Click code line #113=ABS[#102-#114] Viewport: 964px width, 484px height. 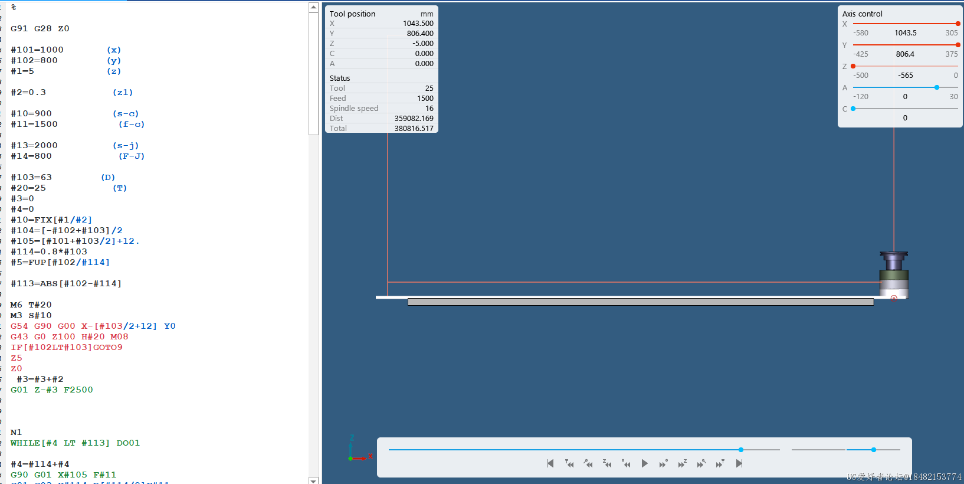66,283
